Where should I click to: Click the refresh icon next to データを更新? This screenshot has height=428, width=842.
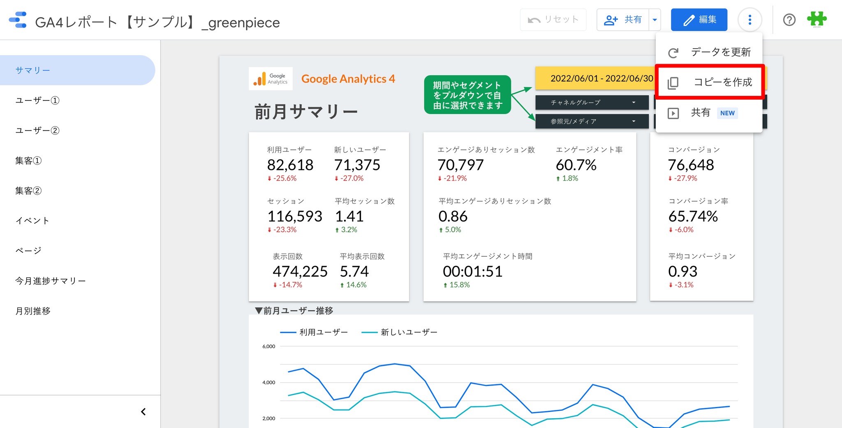pos(673,53)
